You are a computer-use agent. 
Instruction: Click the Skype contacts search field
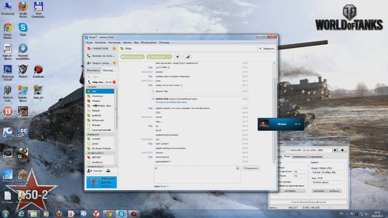tap(101, 77)
